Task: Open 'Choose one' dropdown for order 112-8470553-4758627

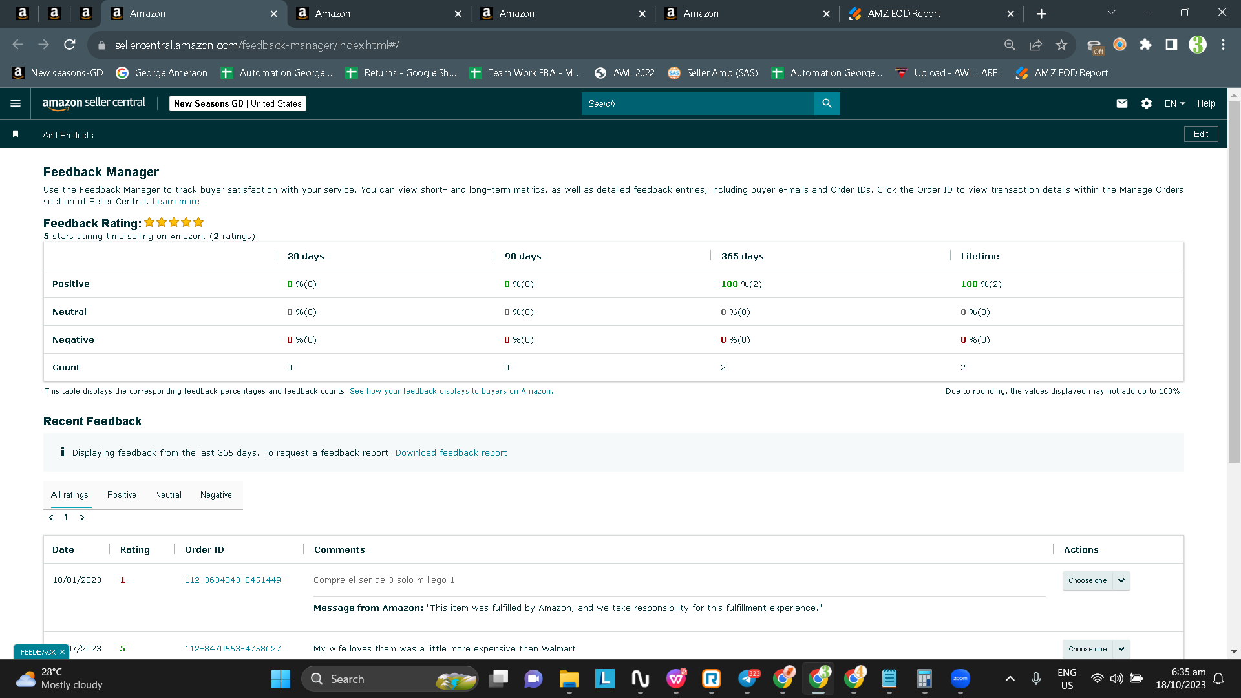Action: pos(1087,649)
